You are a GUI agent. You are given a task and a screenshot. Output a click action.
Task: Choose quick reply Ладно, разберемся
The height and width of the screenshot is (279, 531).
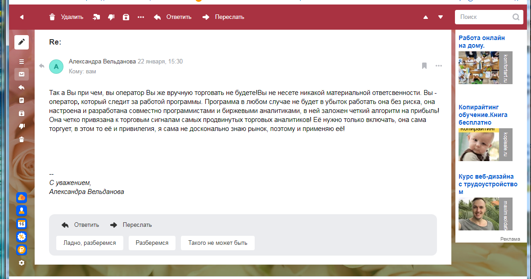click(90, 243)
